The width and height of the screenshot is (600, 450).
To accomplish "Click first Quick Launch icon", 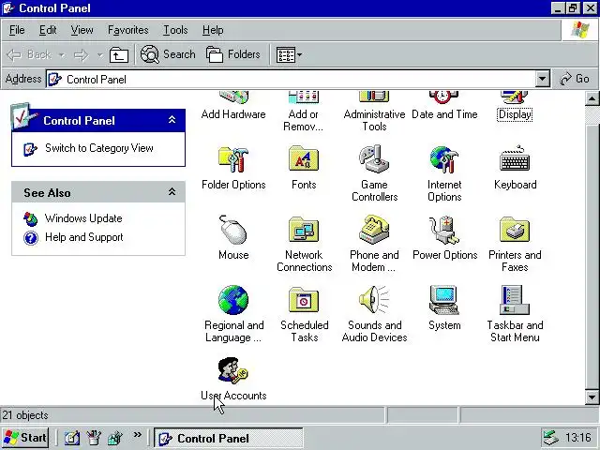I will pyautogui.click(x=72, y=438).
